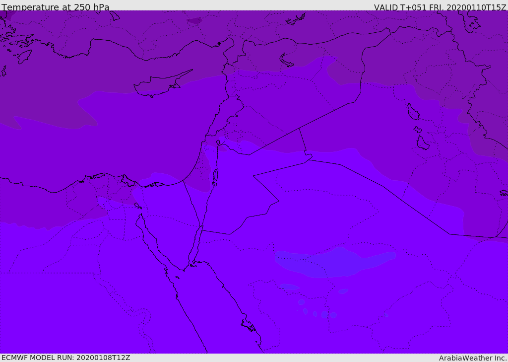
Task: Click the Dead Sea outline on map
Action: [215, 177]
